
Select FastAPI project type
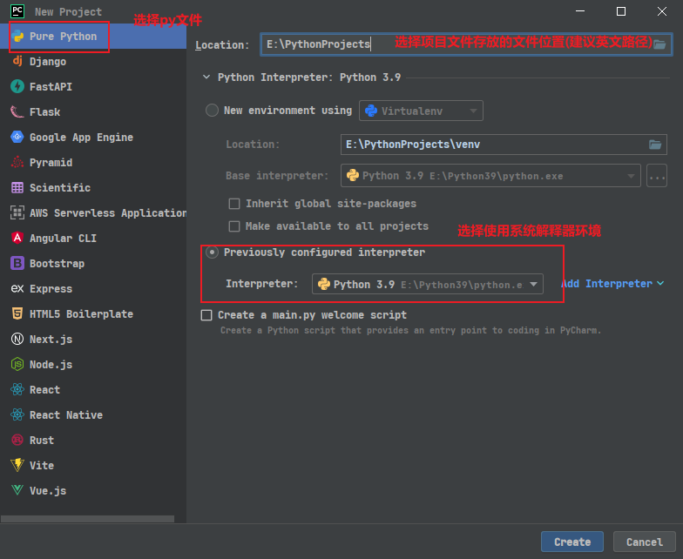click(x=93, y=87)
